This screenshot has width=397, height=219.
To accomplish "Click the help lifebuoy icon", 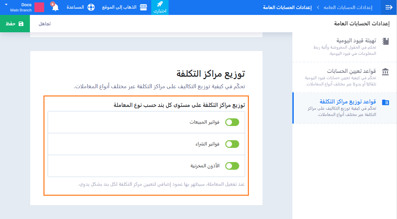I will (x=91, y=7).
